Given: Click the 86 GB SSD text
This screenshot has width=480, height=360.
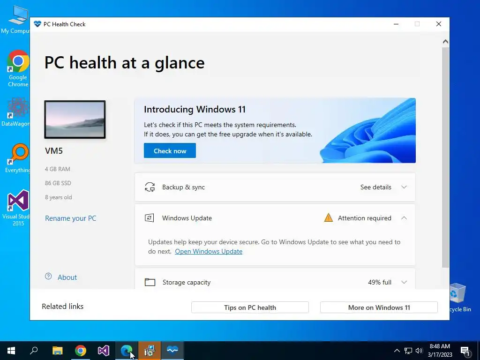Looking at the screenshot, I should pos(58,183).
